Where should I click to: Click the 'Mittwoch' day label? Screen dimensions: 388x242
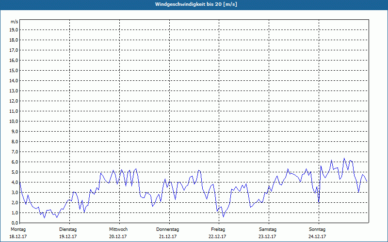pyautogui.click(x=118, y=229)
